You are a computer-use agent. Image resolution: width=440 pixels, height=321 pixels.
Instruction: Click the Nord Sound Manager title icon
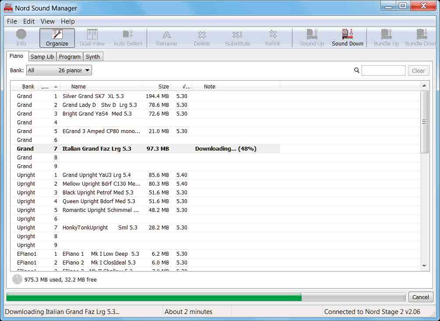[8, 8]
